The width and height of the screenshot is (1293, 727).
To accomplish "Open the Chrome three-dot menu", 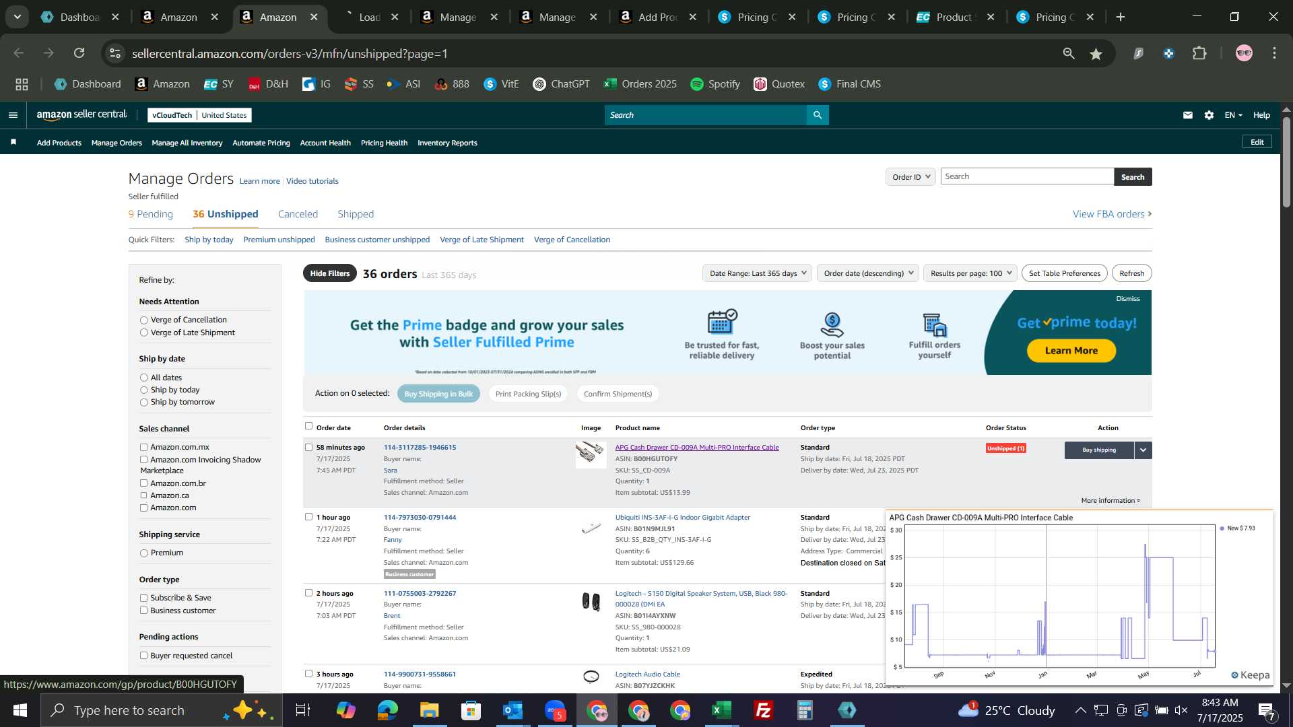I will [1274, 53].
